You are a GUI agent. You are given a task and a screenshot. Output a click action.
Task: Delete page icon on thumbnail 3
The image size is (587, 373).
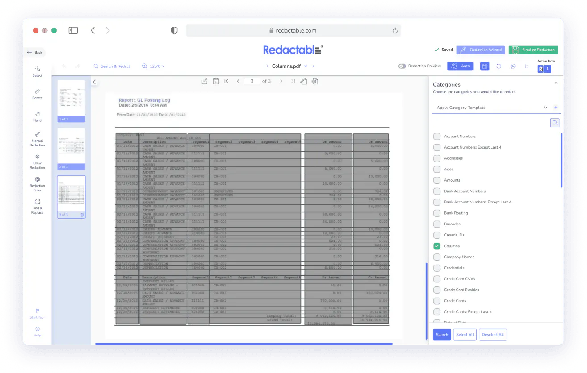pyautogui.click(x=82, y=215)
